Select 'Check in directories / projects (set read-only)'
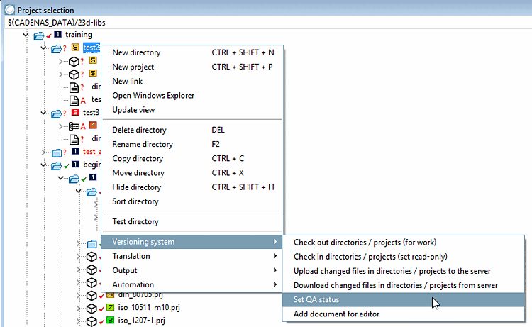 pyautogui.click(x=404, y=257)
